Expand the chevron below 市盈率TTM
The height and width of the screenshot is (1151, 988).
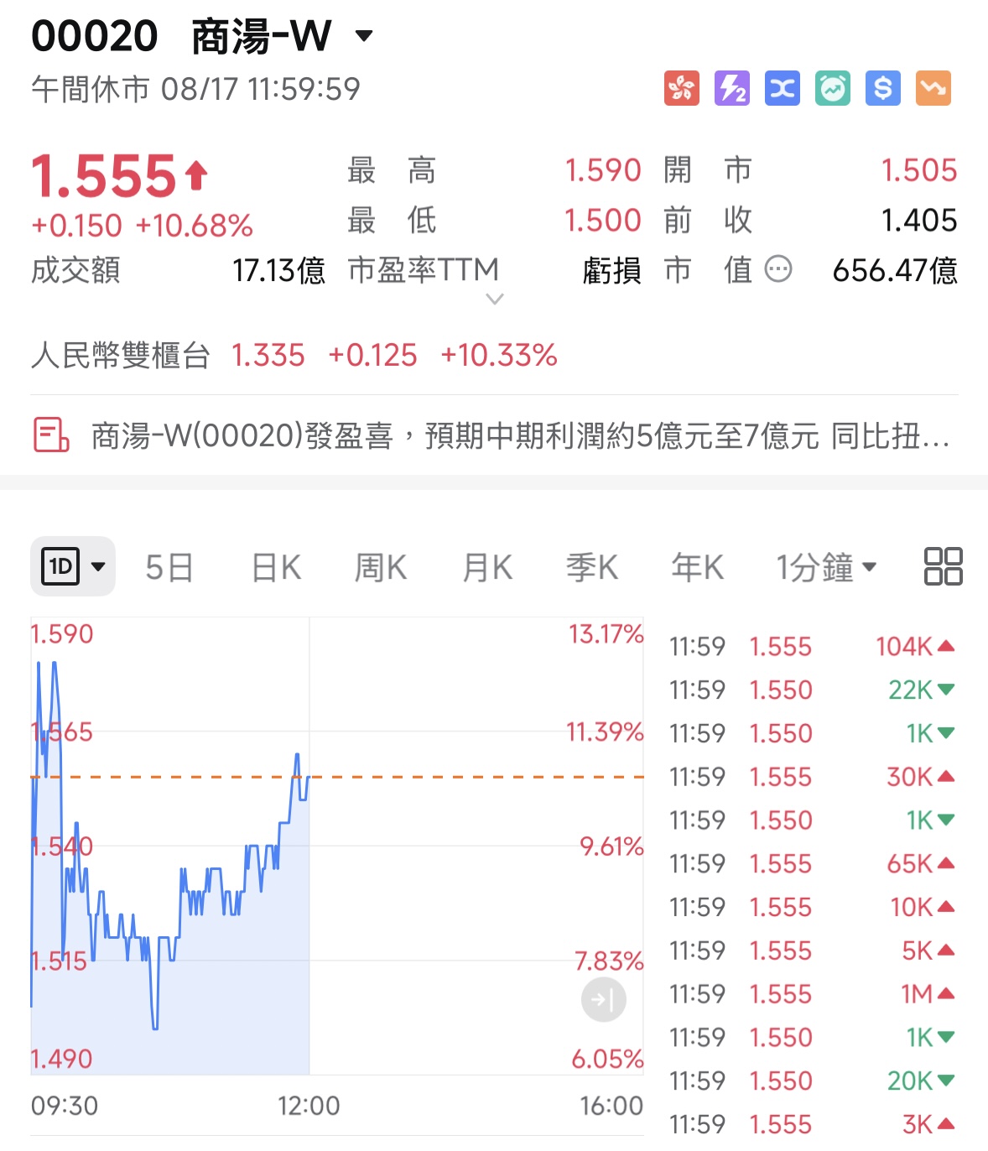pos(495,299)
